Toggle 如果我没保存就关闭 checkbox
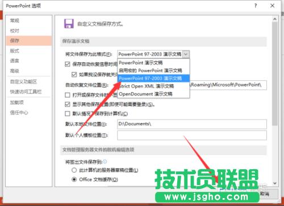Screen dimensions: 284x206 coord(74,75)
